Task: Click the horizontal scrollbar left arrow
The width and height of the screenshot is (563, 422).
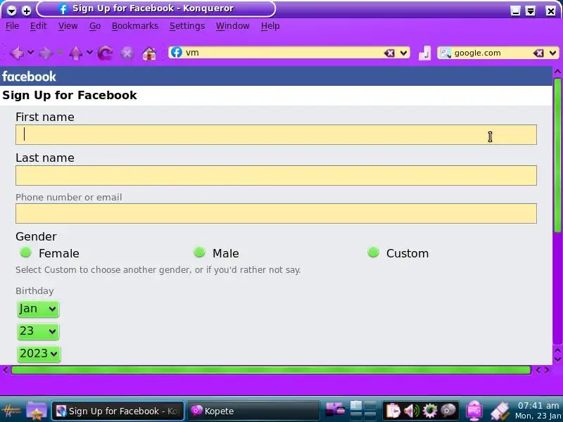Action: pyautogui.click(x=6, y=370)
